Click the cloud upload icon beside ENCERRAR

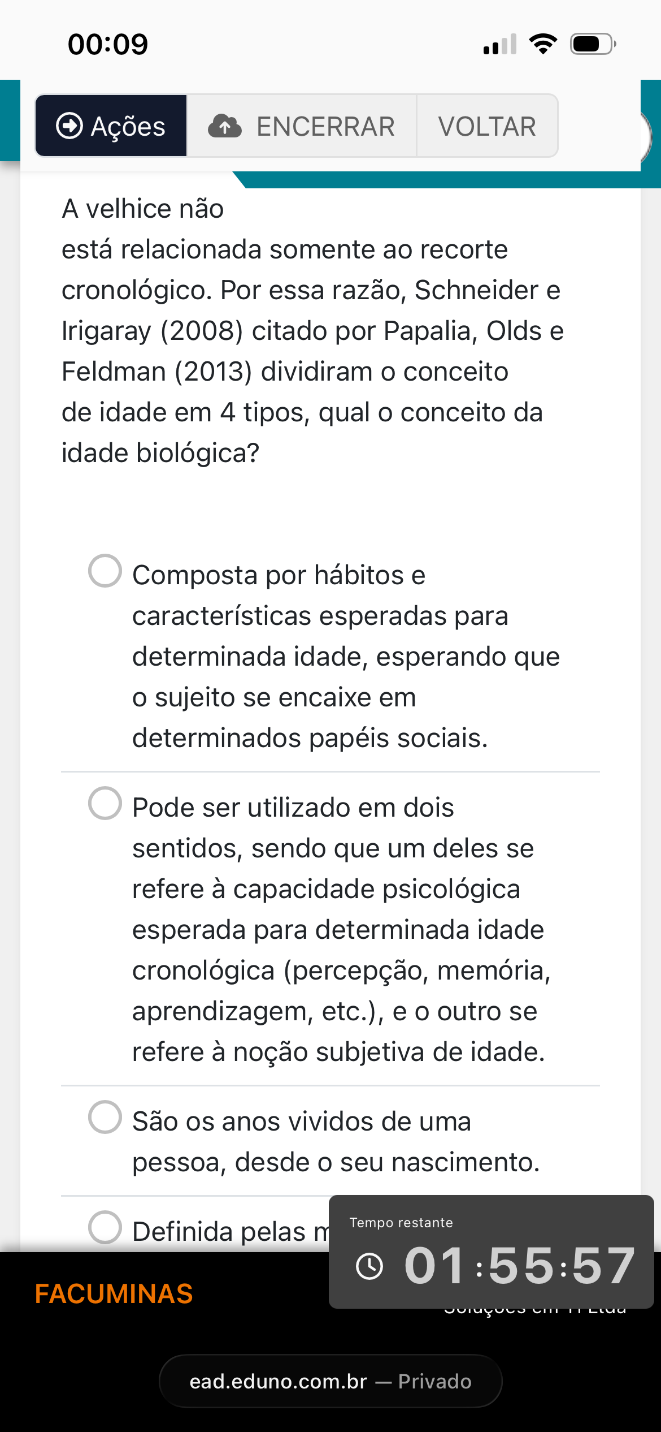pos(225,126)
